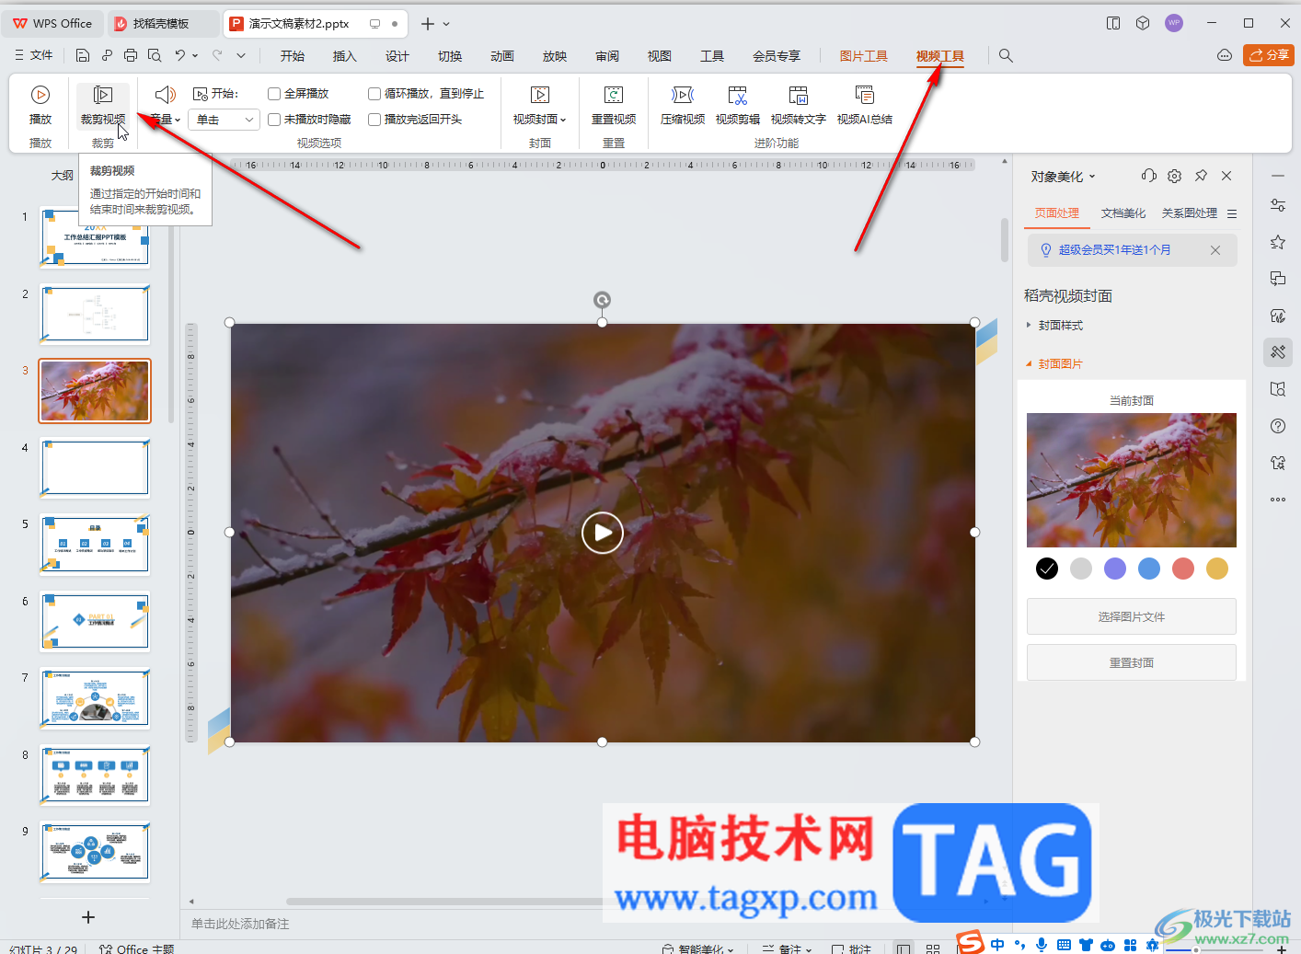
Task: Open the settings gear in 对象美化 panel
Action: pos(1174,176)
